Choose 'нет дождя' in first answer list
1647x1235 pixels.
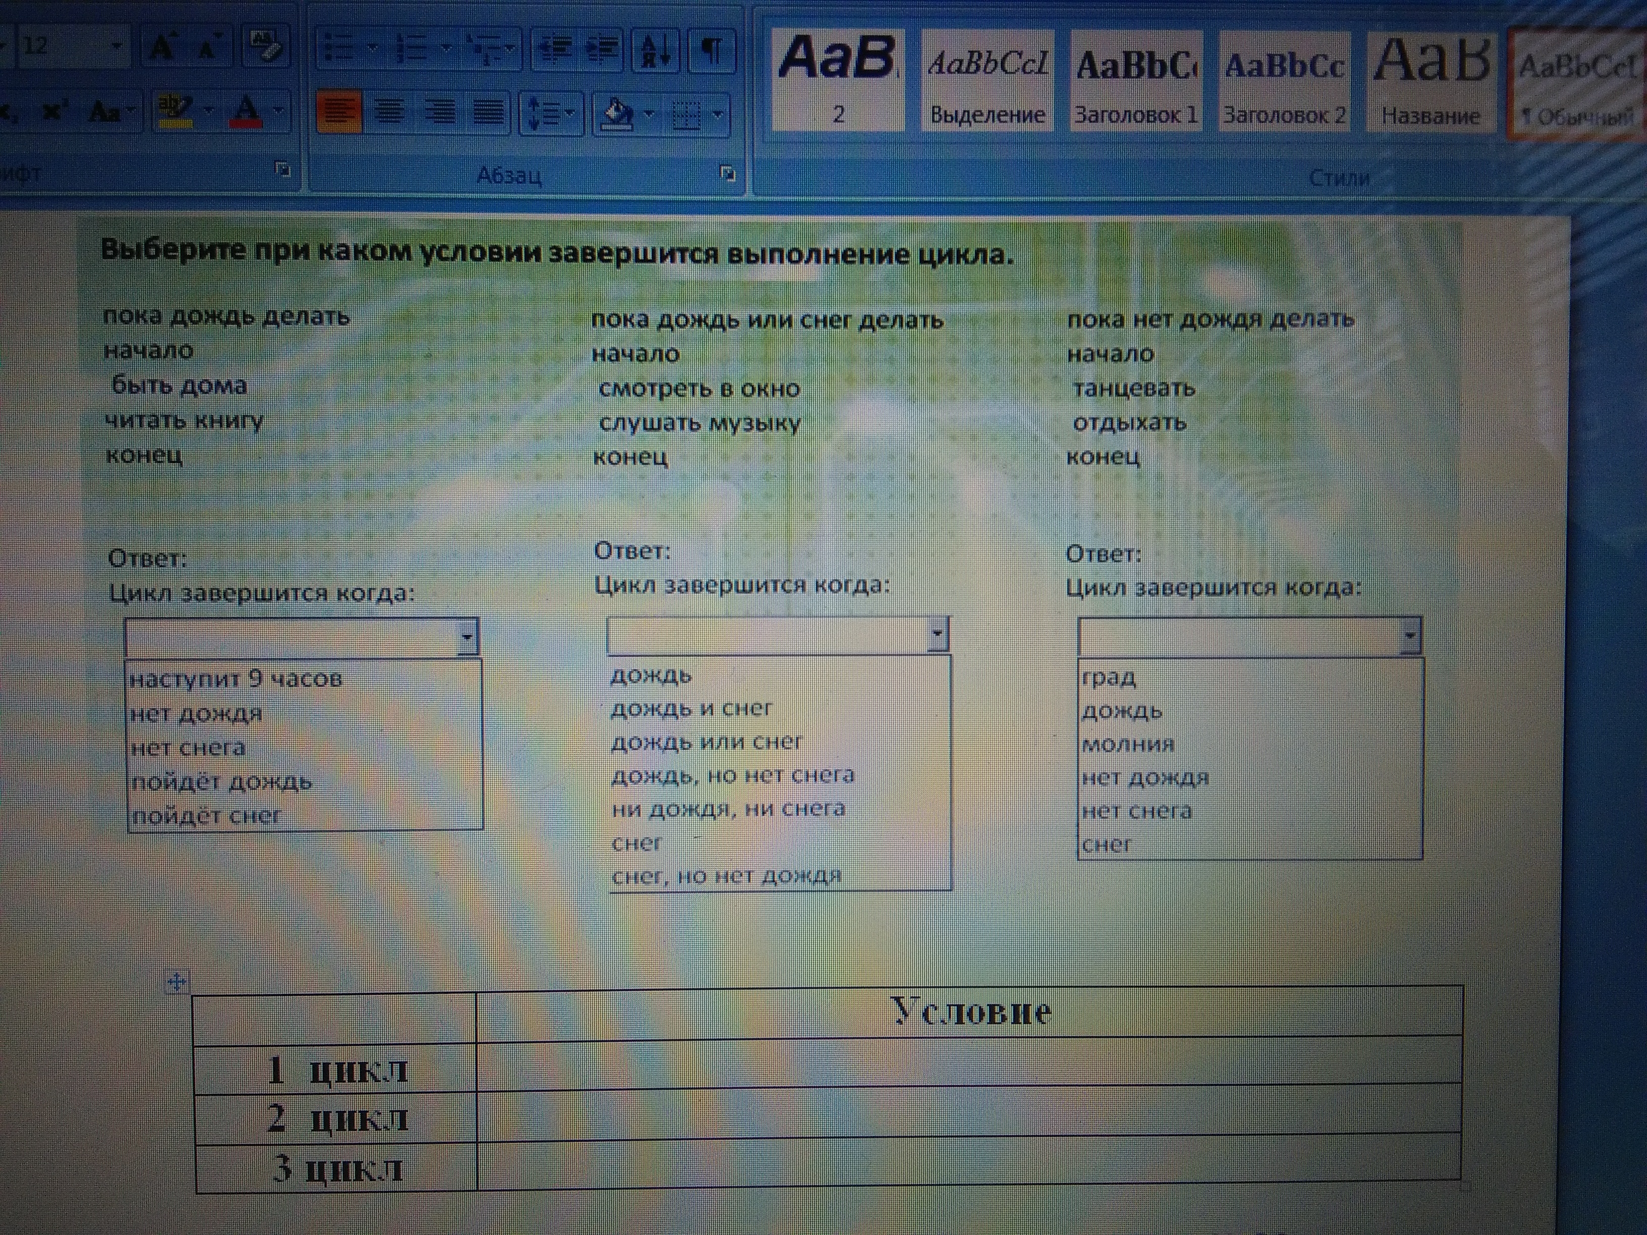pos(197,714)
